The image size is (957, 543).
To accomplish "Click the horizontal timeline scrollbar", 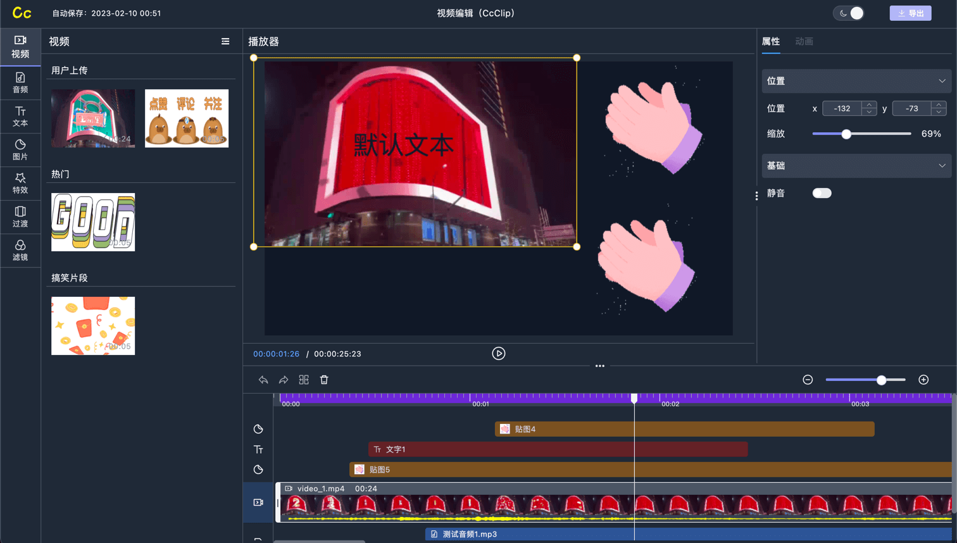I will (x=319, y=542).
